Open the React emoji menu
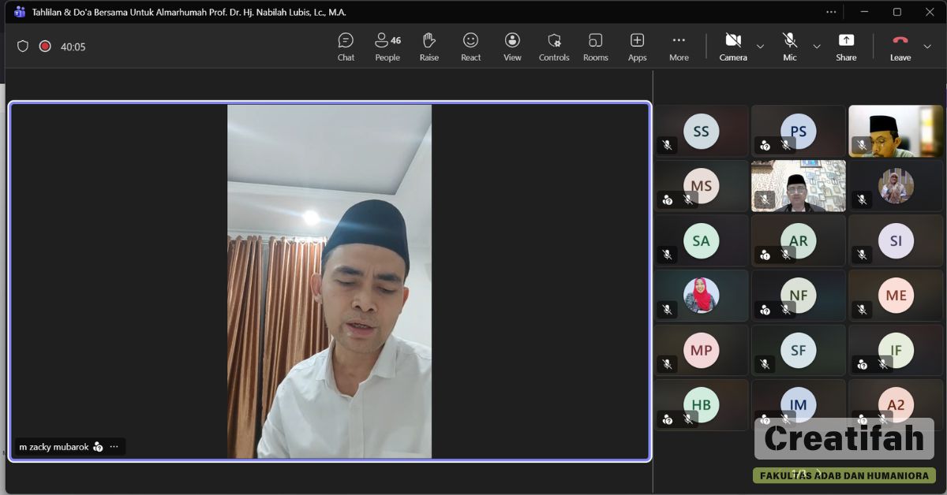 pos(470,47)
